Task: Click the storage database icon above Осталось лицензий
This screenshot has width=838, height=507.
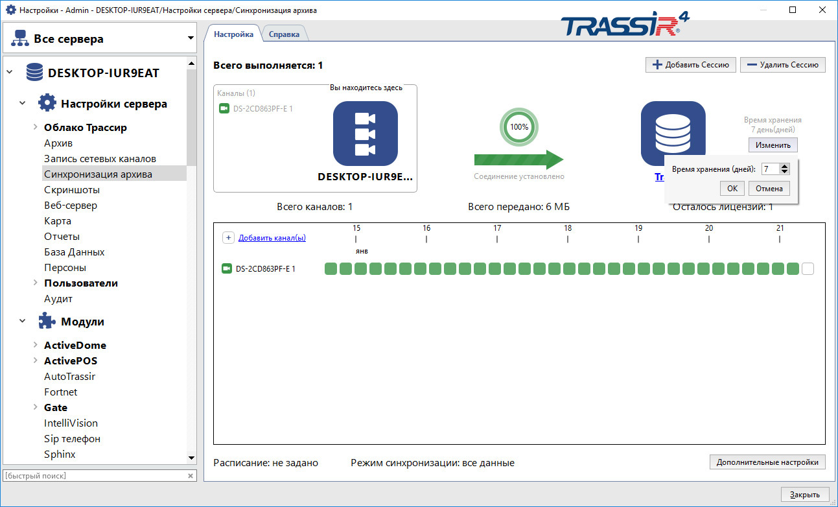Action: (x=673, y=130)
